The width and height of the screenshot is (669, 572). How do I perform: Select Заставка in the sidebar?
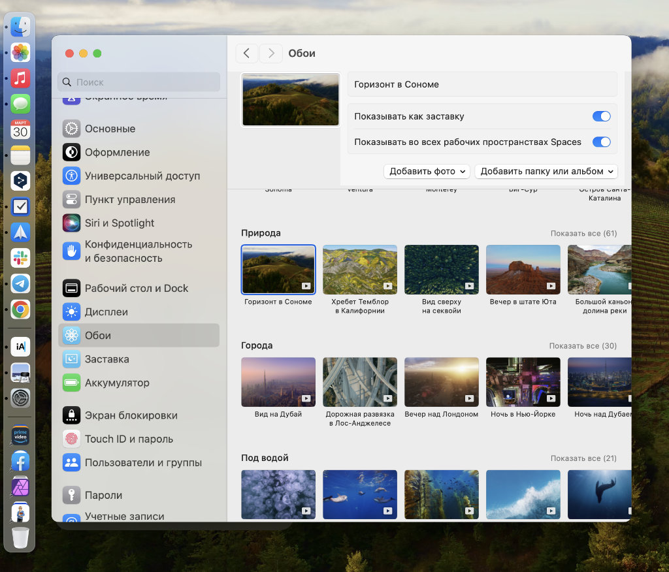[x=106, y=359]
